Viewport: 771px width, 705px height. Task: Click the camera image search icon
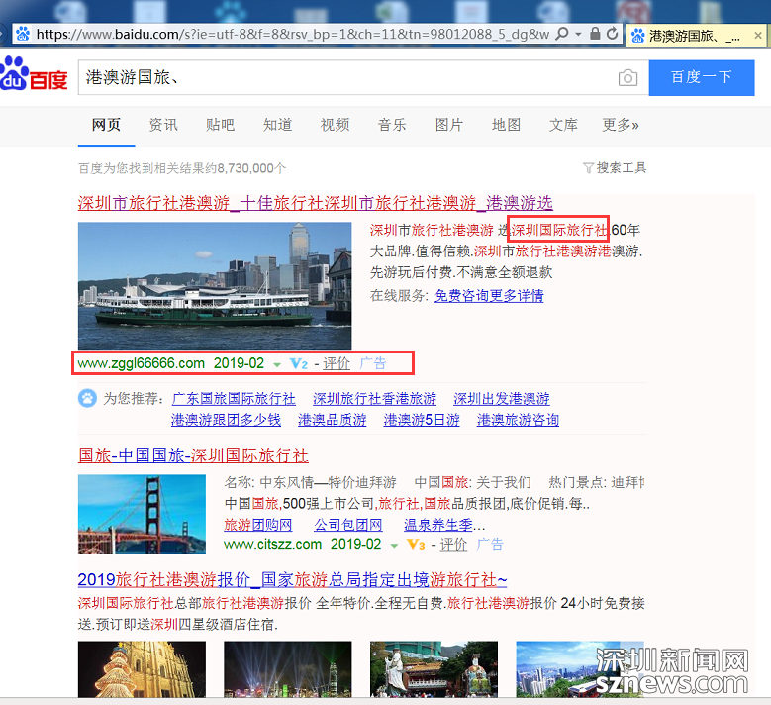627,78
